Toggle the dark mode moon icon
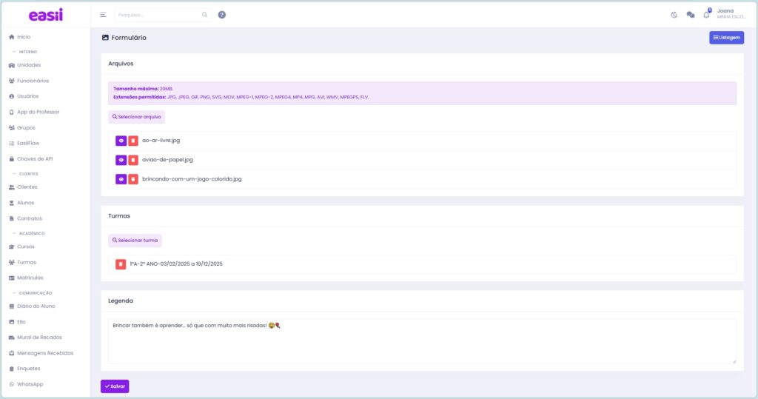Viewport: 758px width, 399px height. coord(674,15)
